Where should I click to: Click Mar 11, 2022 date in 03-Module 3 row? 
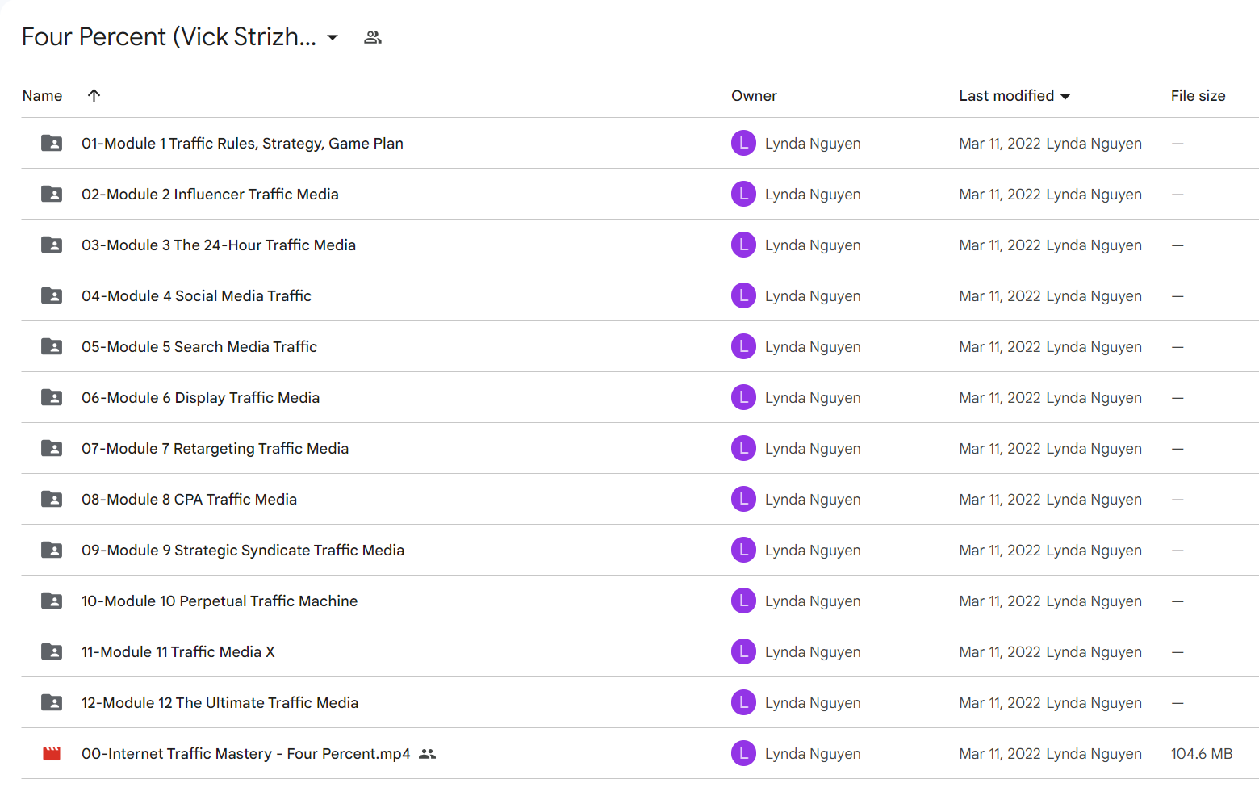(x=999, y=245)
